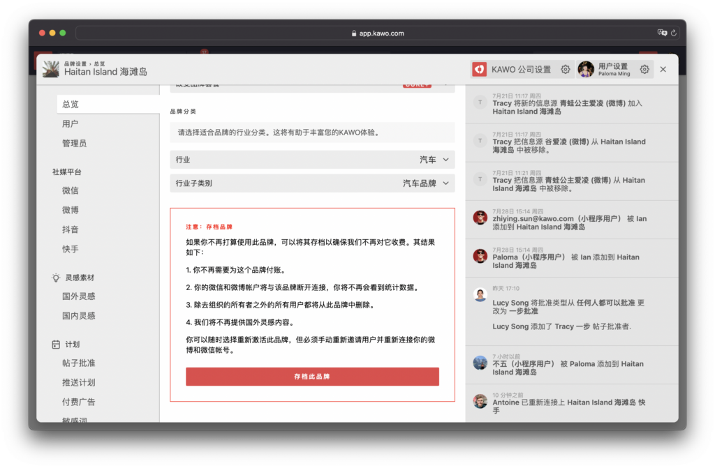Click Antoine's avatar in activity feed
715x468 pixels.
pos(480,401)
